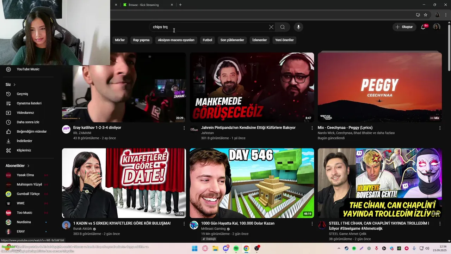451x254 pixels.
Task: Select the Futbol filter chip
Action: (x=208, y=40)
